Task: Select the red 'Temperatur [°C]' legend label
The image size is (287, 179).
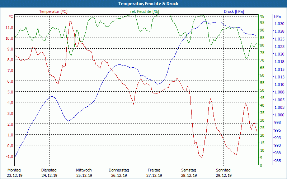Action: (53, 11)
